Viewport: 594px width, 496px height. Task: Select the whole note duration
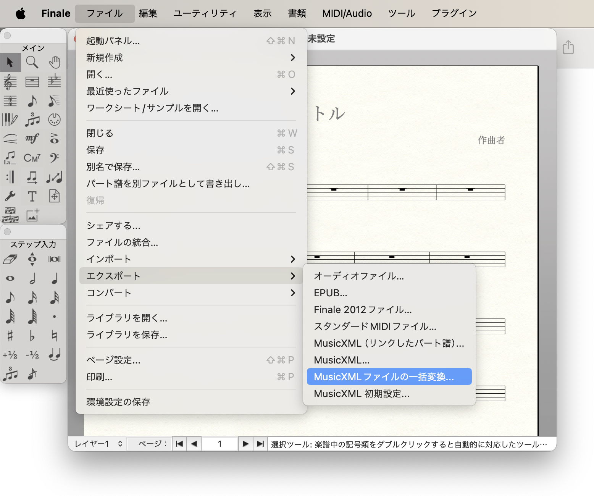click(10, 278)
